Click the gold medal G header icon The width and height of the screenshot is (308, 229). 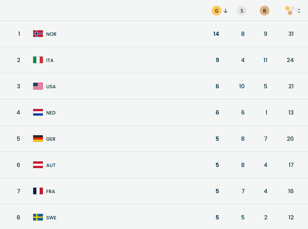point(216,11)
